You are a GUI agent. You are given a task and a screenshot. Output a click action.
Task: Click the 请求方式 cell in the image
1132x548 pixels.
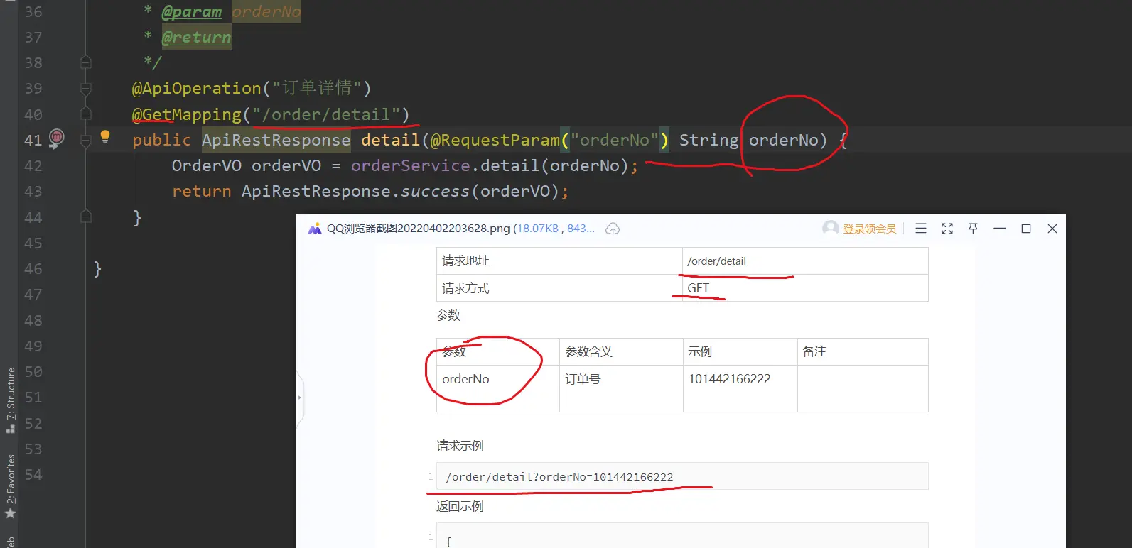(559, 288)
